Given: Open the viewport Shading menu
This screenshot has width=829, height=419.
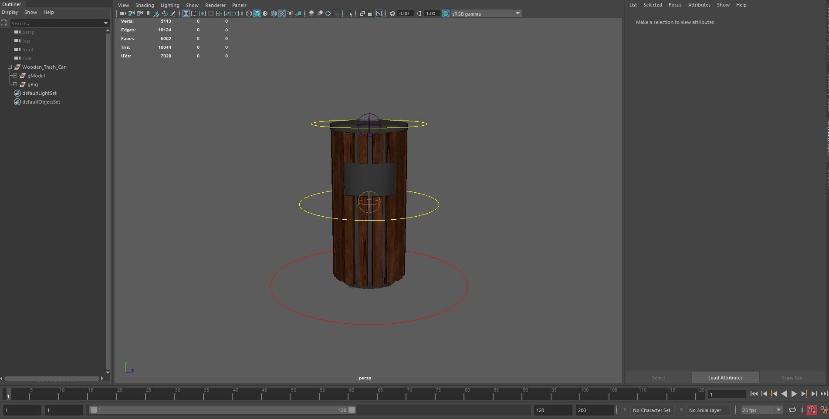Looking at the screenshot, I should click(x=145, y=5).
